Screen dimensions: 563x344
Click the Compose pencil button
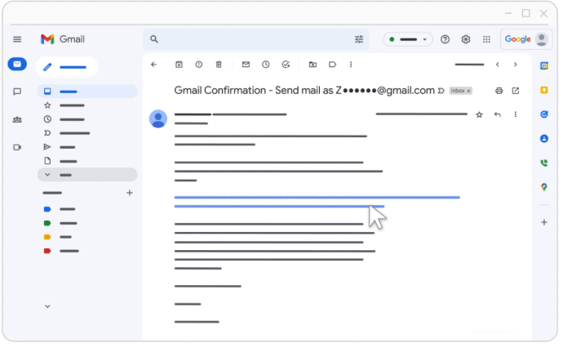click(66, 67)
